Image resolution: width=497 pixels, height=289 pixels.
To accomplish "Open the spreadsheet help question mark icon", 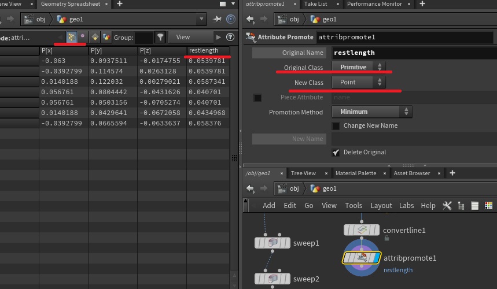I will coord(230,38).
